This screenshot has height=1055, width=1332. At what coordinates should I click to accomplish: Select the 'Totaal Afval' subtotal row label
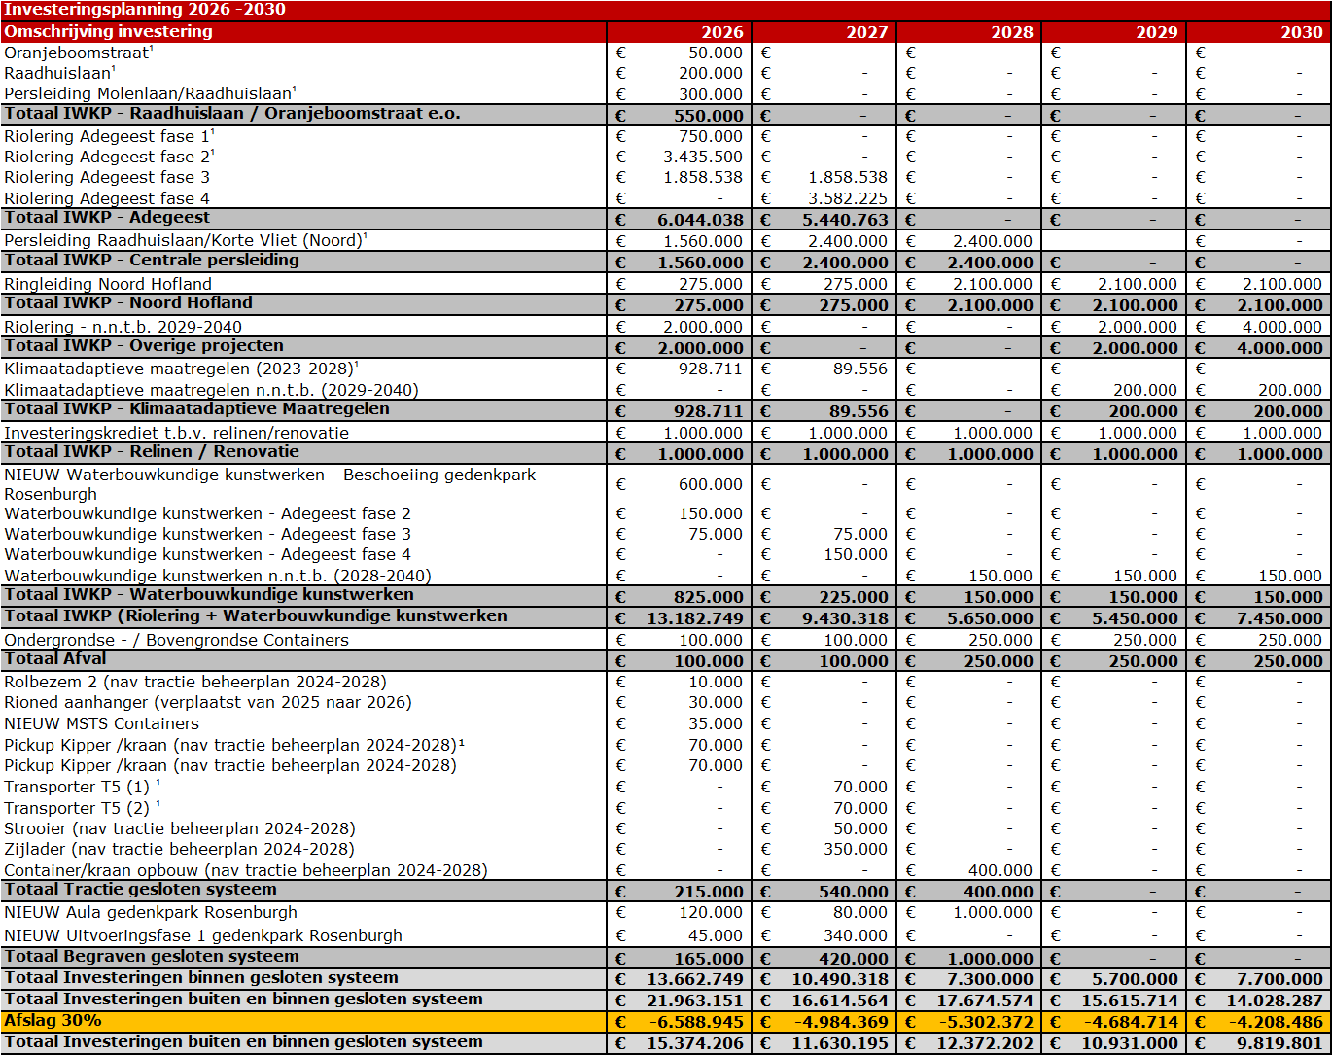(55, 659)
